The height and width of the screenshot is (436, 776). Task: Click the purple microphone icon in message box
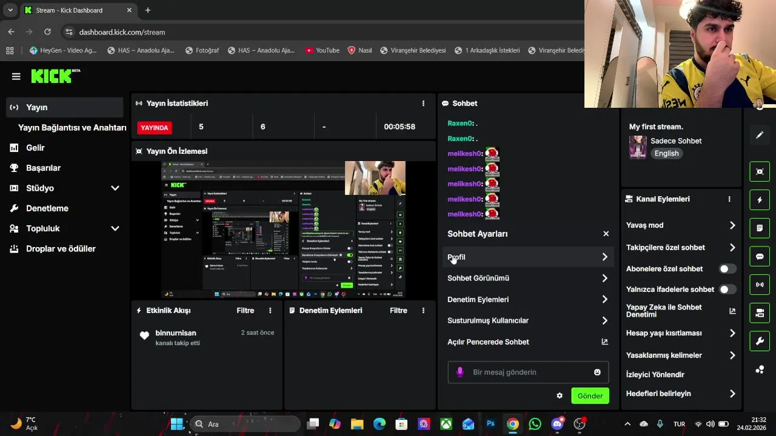pyautogui.click(x=460, y=372)
